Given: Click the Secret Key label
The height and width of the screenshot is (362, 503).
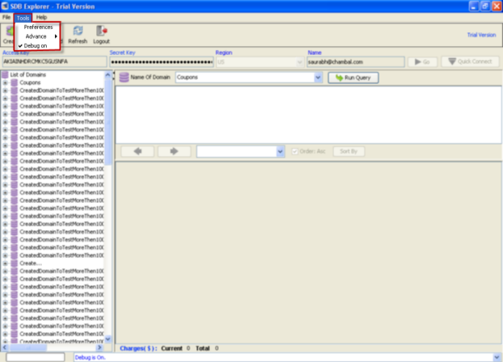Looking at the screenshot, I should (123, 53).
